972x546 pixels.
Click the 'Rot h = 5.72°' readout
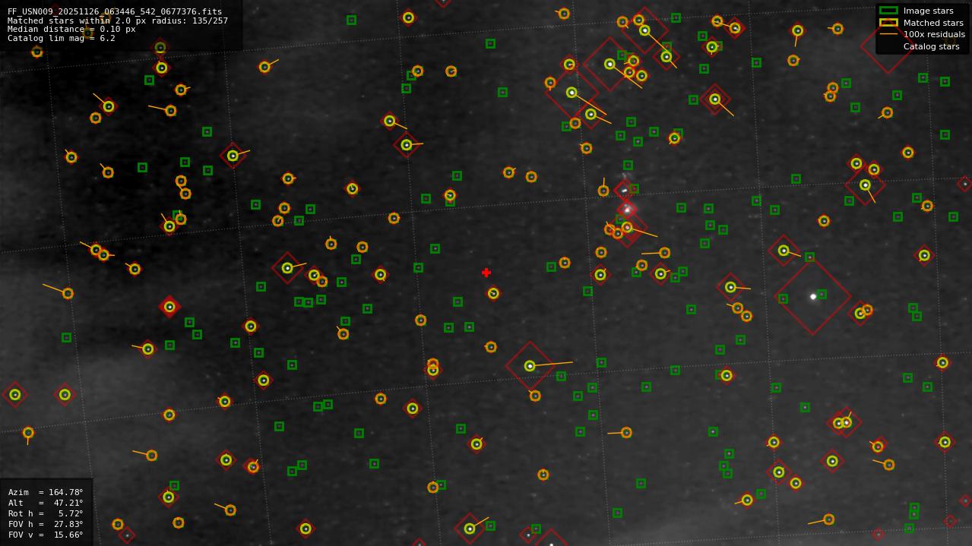tap(46, 513)
